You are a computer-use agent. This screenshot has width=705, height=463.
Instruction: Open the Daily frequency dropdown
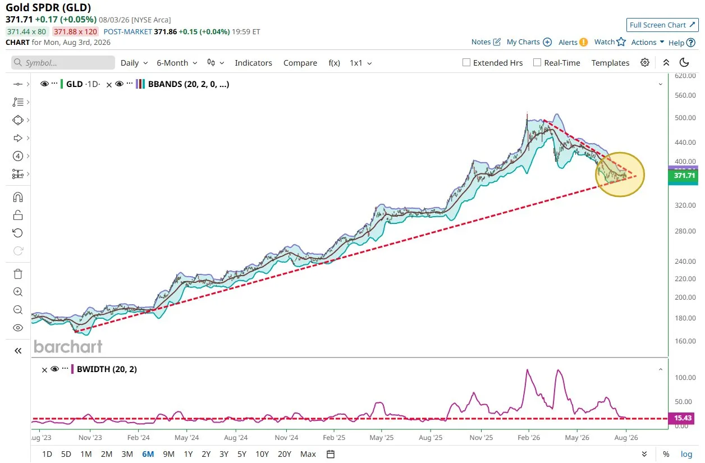point(134,63)
